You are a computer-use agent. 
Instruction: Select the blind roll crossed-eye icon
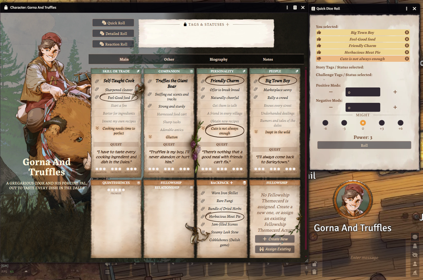(x=415, y=255)
